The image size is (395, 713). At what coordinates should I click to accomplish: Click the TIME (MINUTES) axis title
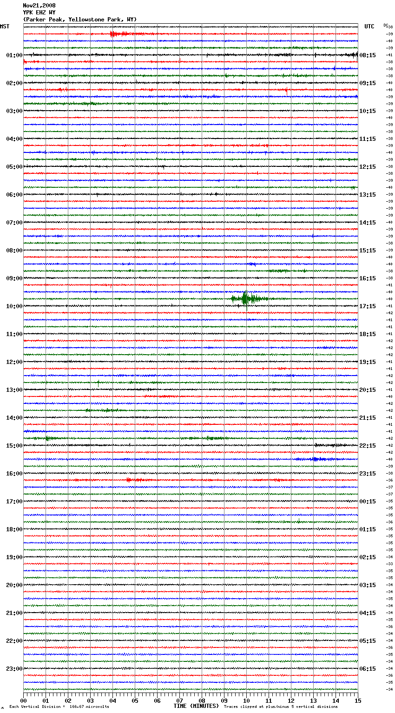click(x=196, y=706)
